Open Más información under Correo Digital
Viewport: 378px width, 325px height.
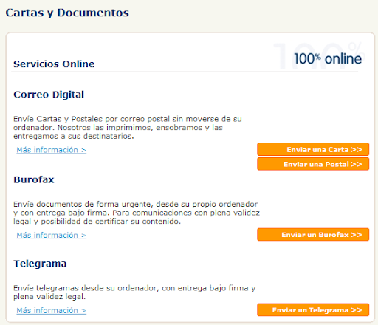[51, 150]
